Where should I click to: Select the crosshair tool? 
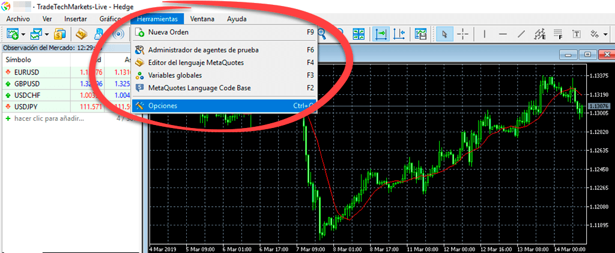point(463,34)
